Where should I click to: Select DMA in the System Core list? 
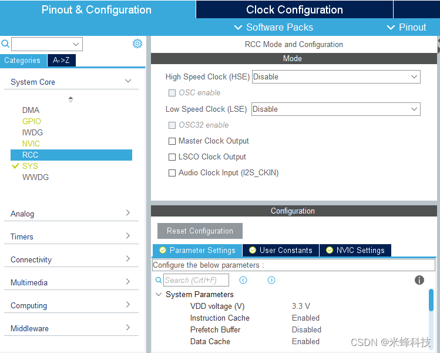click(x=31, y=110)
